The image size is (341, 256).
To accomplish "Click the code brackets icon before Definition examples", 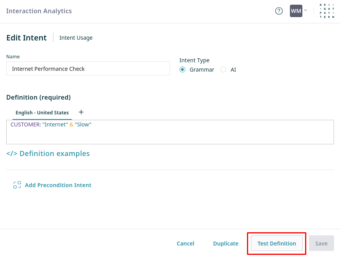I will point(12,154).
